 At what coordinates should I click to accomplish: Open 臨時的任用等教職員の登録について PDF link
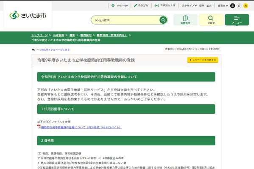[81, 127]
